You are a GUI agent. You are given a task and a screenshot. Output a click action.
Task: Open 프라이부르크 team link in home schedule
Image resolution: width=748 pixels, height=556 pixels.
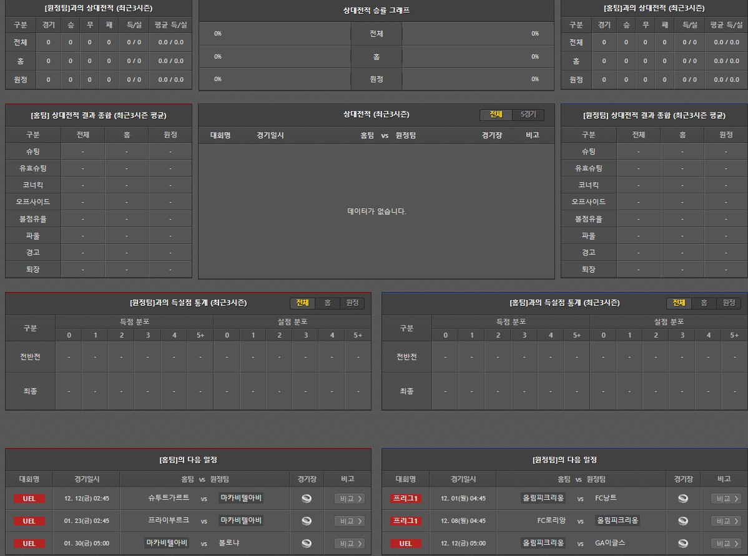(x=169, y=520)
